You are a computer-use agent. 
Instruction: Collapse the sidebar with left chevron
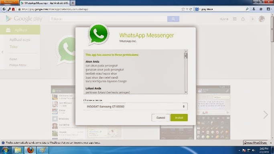click(x=2, y=52)
